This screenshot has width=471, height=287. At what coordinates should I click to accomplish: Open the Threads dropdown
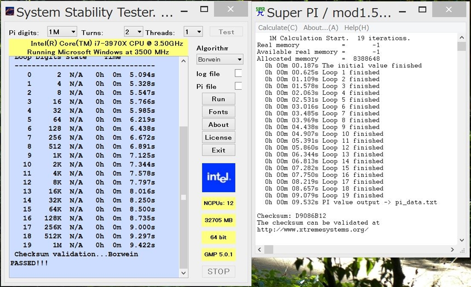(x=193, y=32)
